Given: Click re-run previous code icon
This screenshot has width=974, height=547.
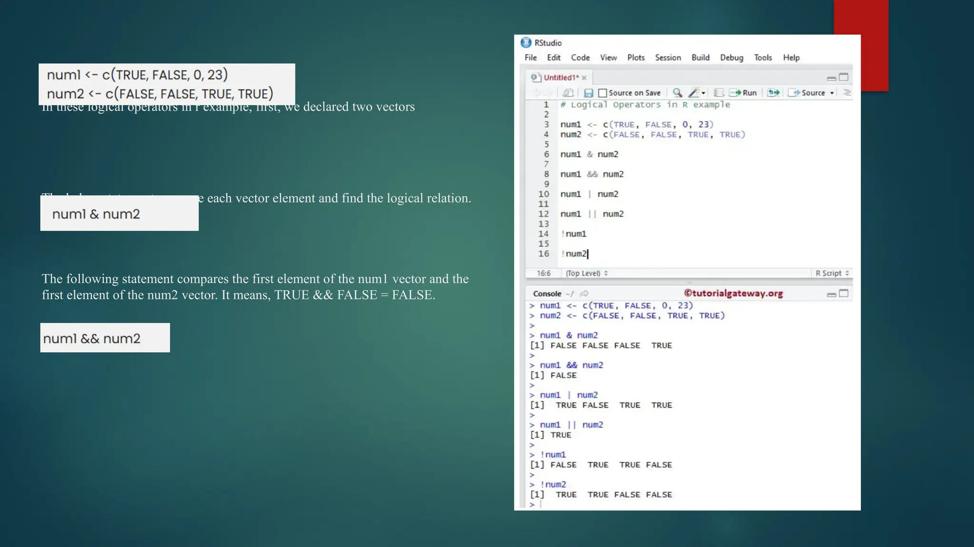Looking at the screenshot, I should [x=774, y=93].
